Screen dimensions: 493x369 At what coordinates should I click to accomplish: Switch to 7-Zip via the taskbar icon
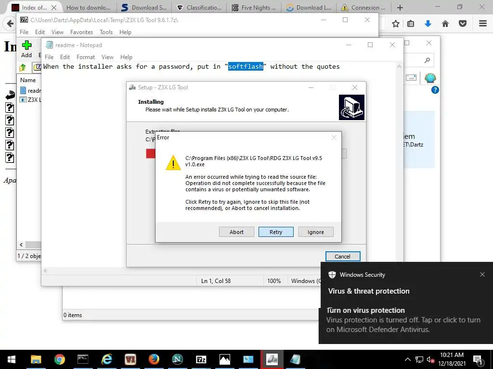point(201,359)
